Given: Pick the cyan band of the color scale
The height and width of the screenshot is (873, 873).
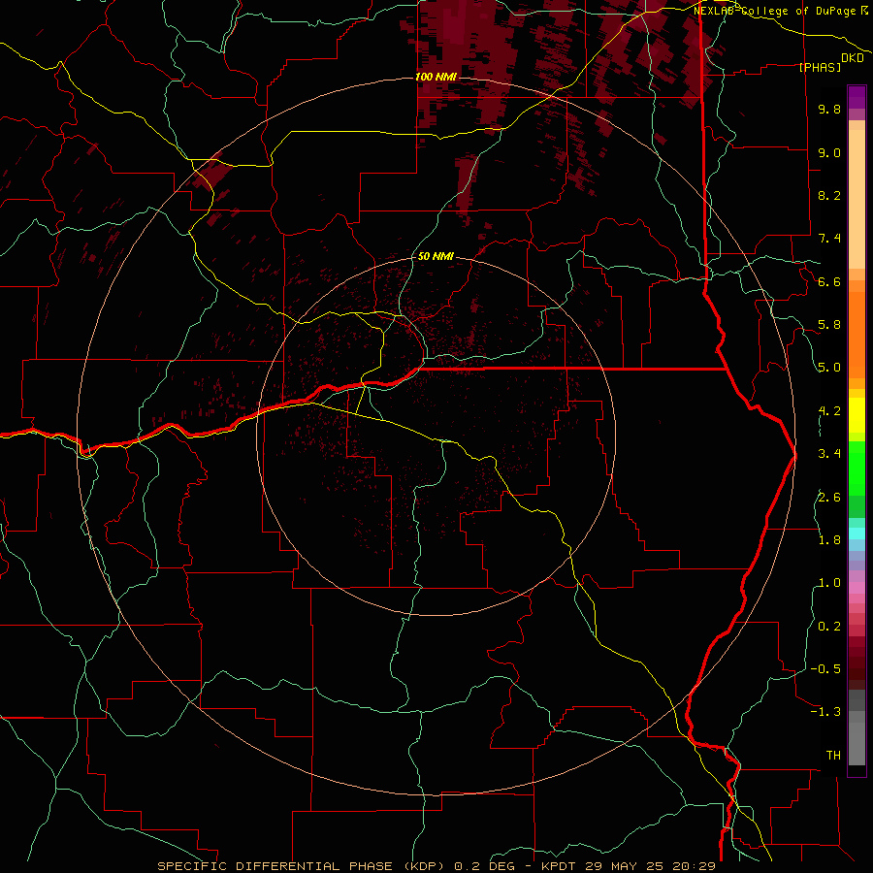Looking at the screenshot, I should click(857, 533).
